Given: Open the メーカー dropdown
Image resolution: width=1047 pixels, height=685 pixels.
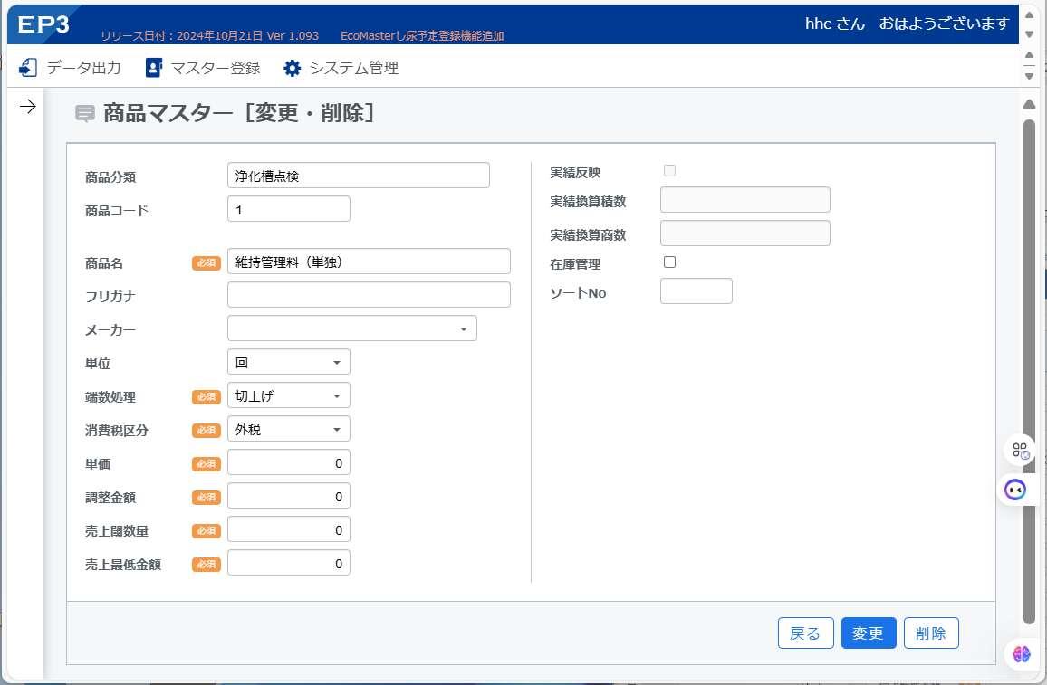Looking at the screenshot, I should (x=352, y=328).
